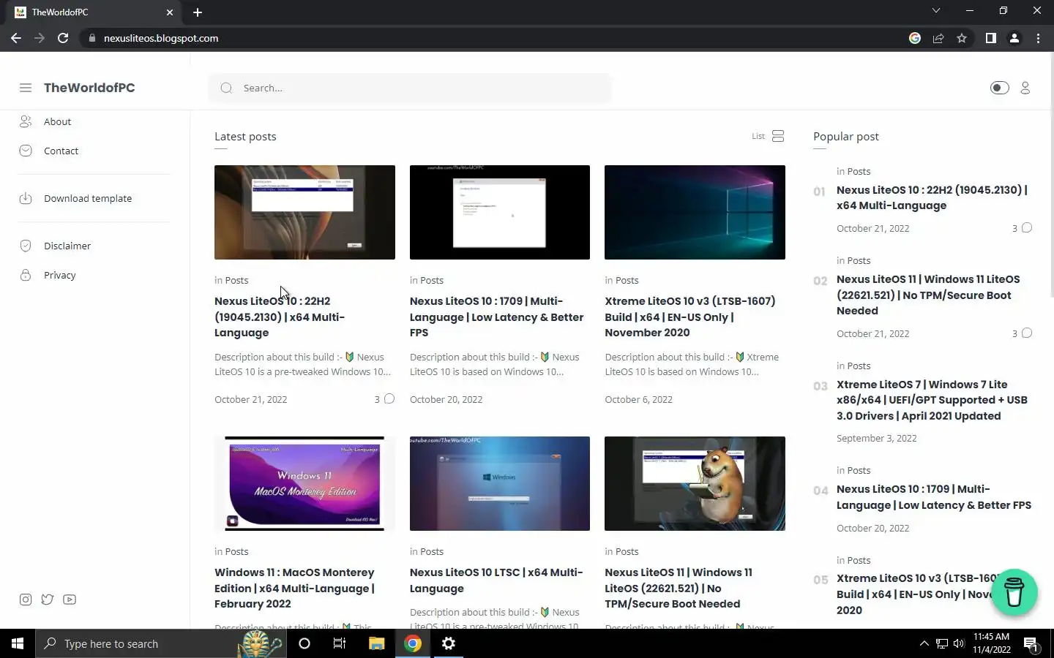
Task: Open Nexus LiteOS 10 LTSC post title
Action: (x=496, y=581)
